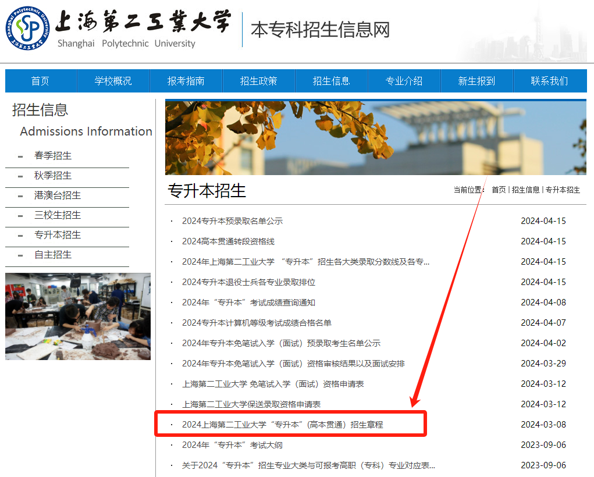Open the 新生报到 navigation tab
Screen dimensions: 594x477
click(476, 80)
